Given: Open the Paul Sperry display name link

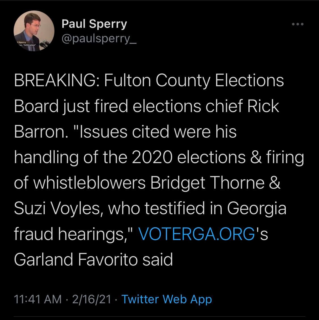Looking at the screenshot, I should [x=94, y=24].
